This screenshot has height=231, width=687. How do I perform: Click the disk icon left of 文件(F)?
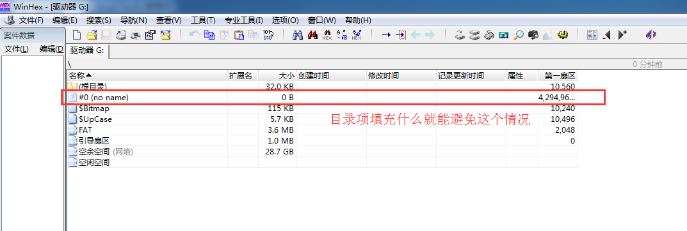point(10,20)
